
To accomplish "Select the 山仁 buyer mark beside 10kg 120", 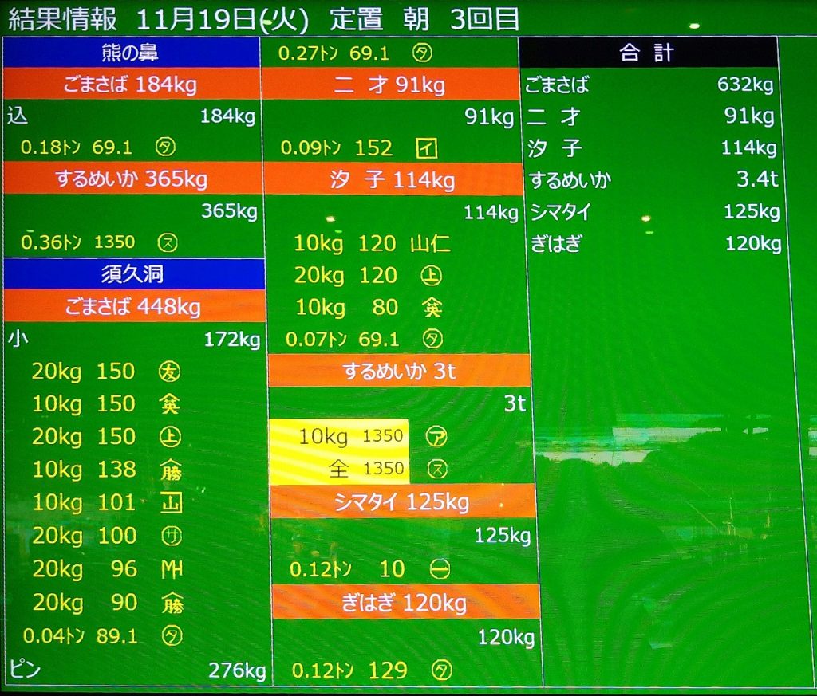I will tap(430, 243).
